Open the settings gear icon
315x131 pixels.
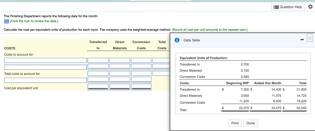pos(310,7)
